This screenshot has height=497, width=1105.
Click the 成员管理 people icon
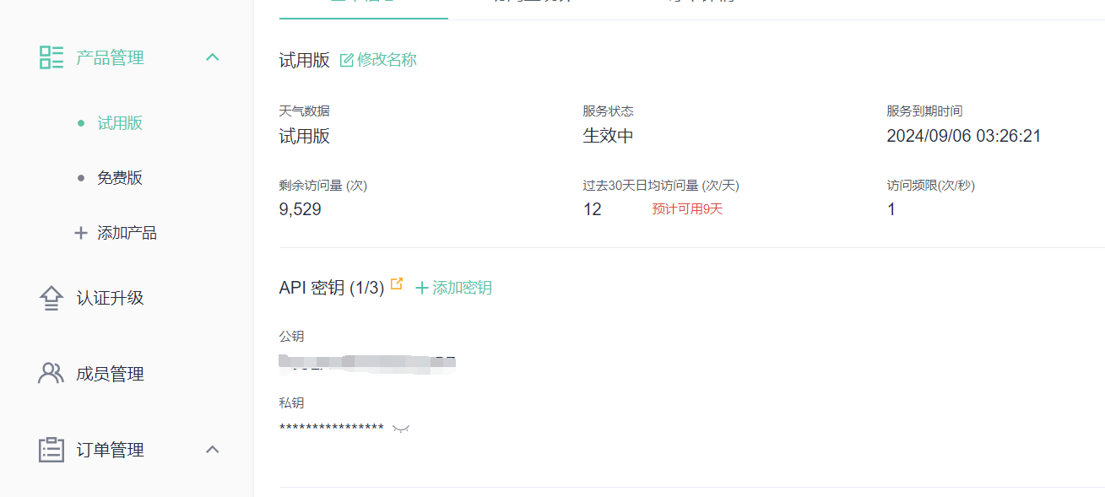coord(51,374)
